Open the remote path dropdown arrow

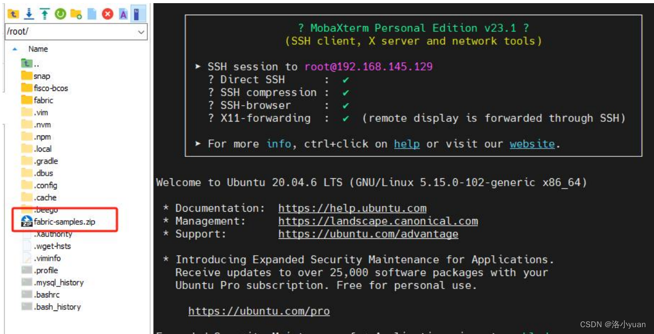coord(141,31)
